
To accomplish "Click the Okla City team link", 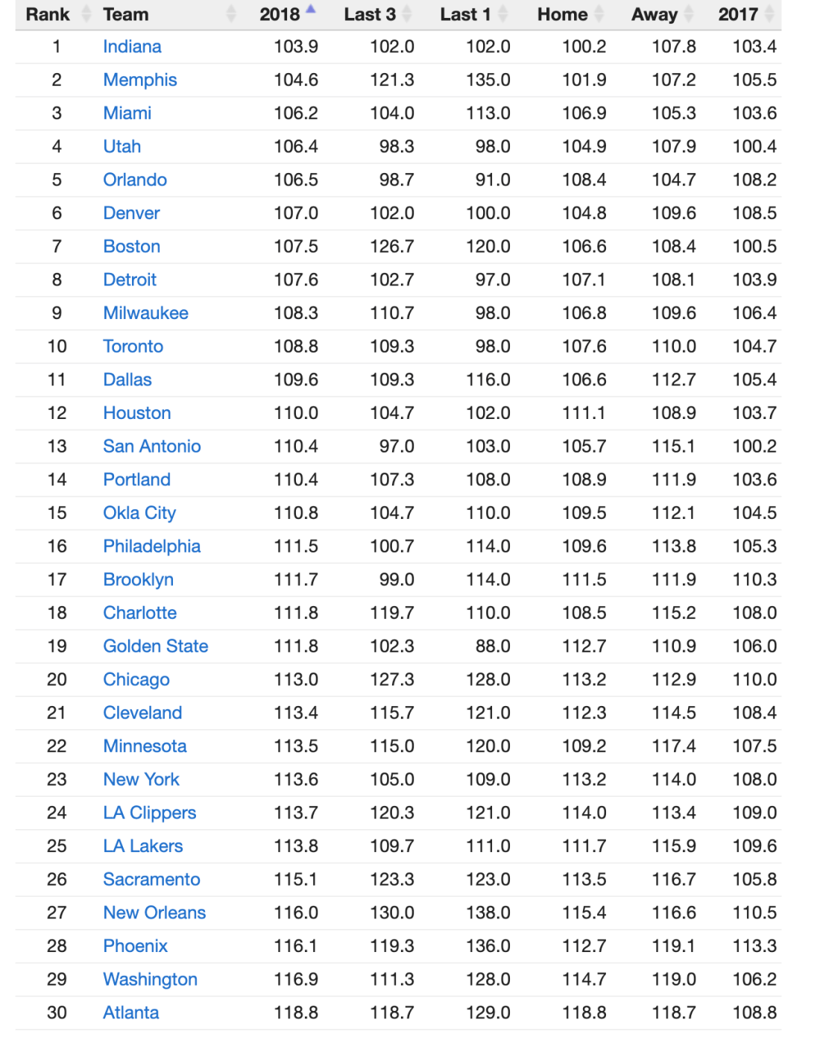I will pos(139,513).
